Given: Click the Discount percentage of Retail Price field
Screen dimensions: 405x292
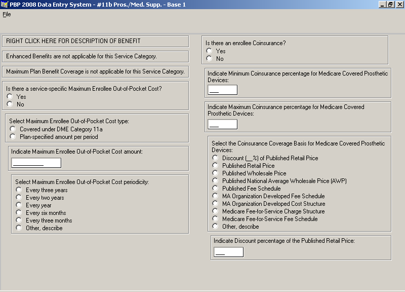Looking at the screenshot, I should coord(228,252).
